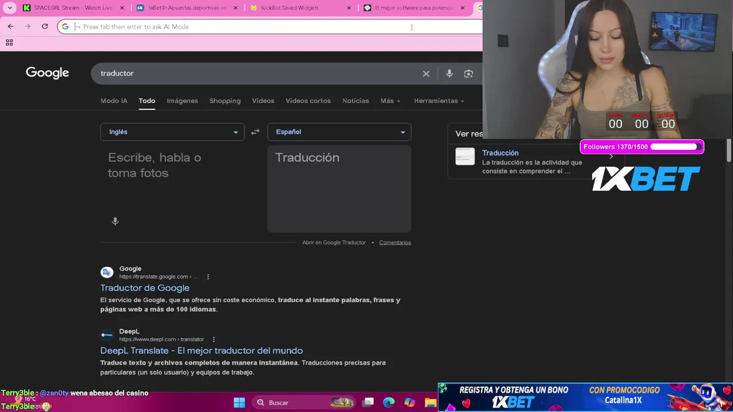Open the Imágenes results tab

pyautogui.click(x=182, y=101)
